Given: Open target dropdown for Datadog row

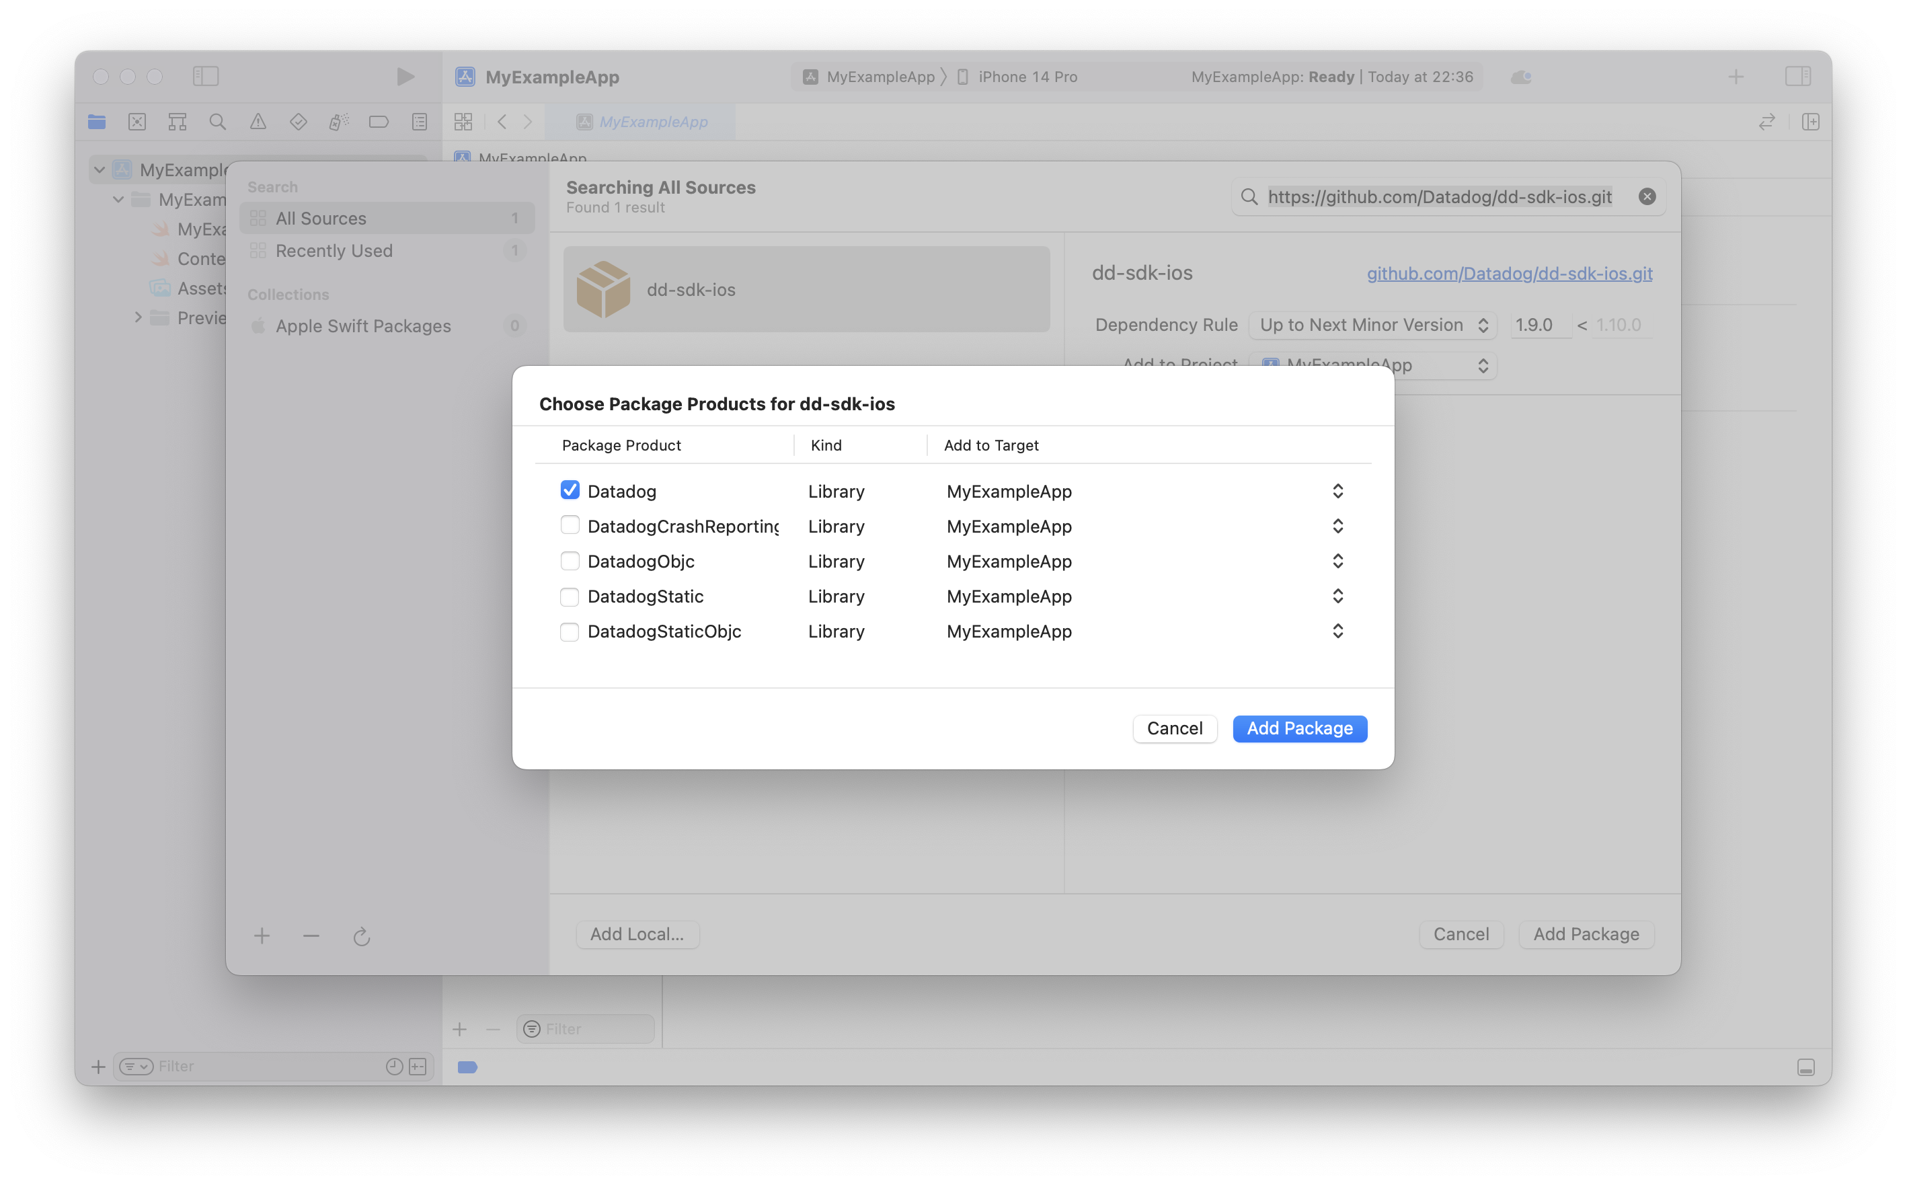Looking at the screenshot, I should (x=1337, y=492).
